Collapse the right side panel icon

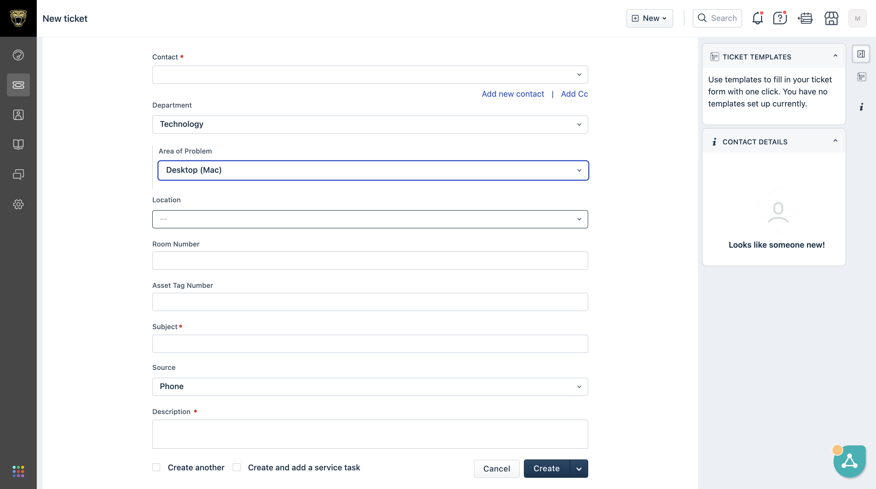point(861,54)
